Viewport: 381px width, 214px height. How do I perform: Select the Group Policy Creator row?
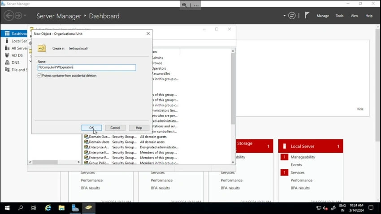(x=131, y=163)
